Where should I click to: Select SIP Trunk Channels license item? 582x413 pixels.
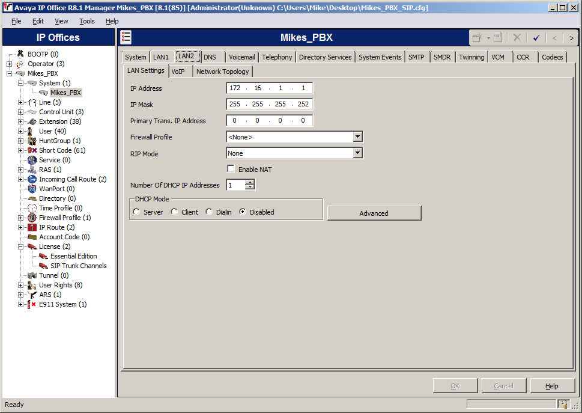click(79, 266)
